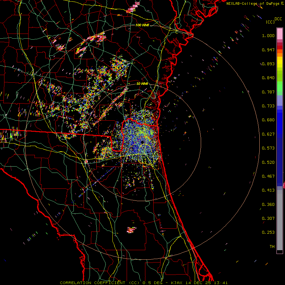Click the 0.413 value on color scale
The image size is (285, 285).
268,190
